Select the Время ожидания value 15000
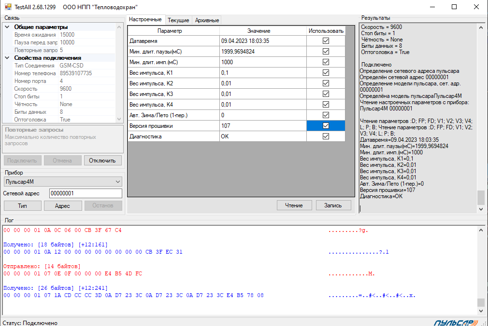The height and width of the screenshot is (326, 488). 67,35
